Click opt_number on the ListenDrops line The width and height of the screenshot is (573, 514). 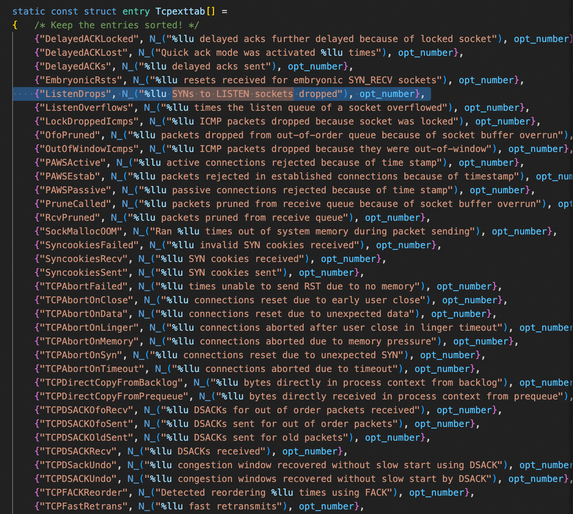(387, 94)
